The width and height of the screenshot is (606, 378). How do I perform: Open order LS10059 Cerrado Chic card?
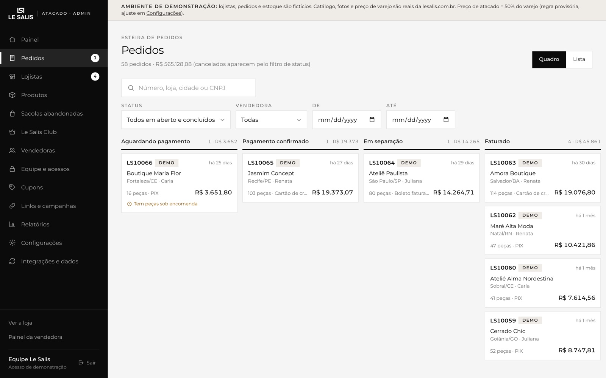pyautogui.click(x=543, y=336)
